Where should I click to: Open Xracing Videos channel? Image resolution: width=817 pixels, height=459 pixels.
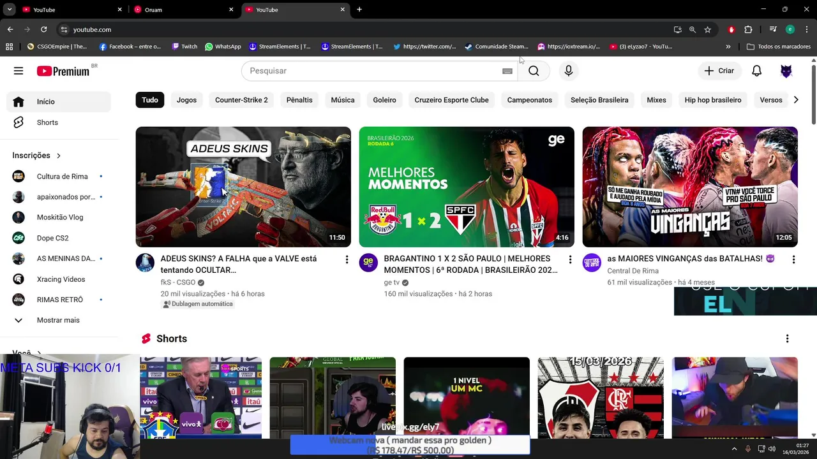click(x=59, y=279)
